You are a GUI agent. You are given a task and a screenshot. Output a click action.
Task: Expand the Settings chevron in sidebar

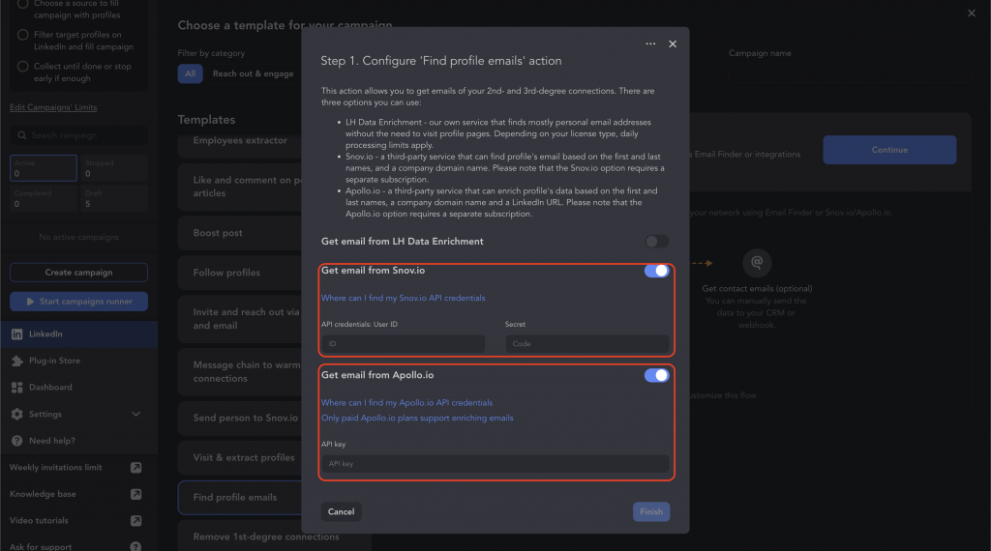tap(135, 414)
